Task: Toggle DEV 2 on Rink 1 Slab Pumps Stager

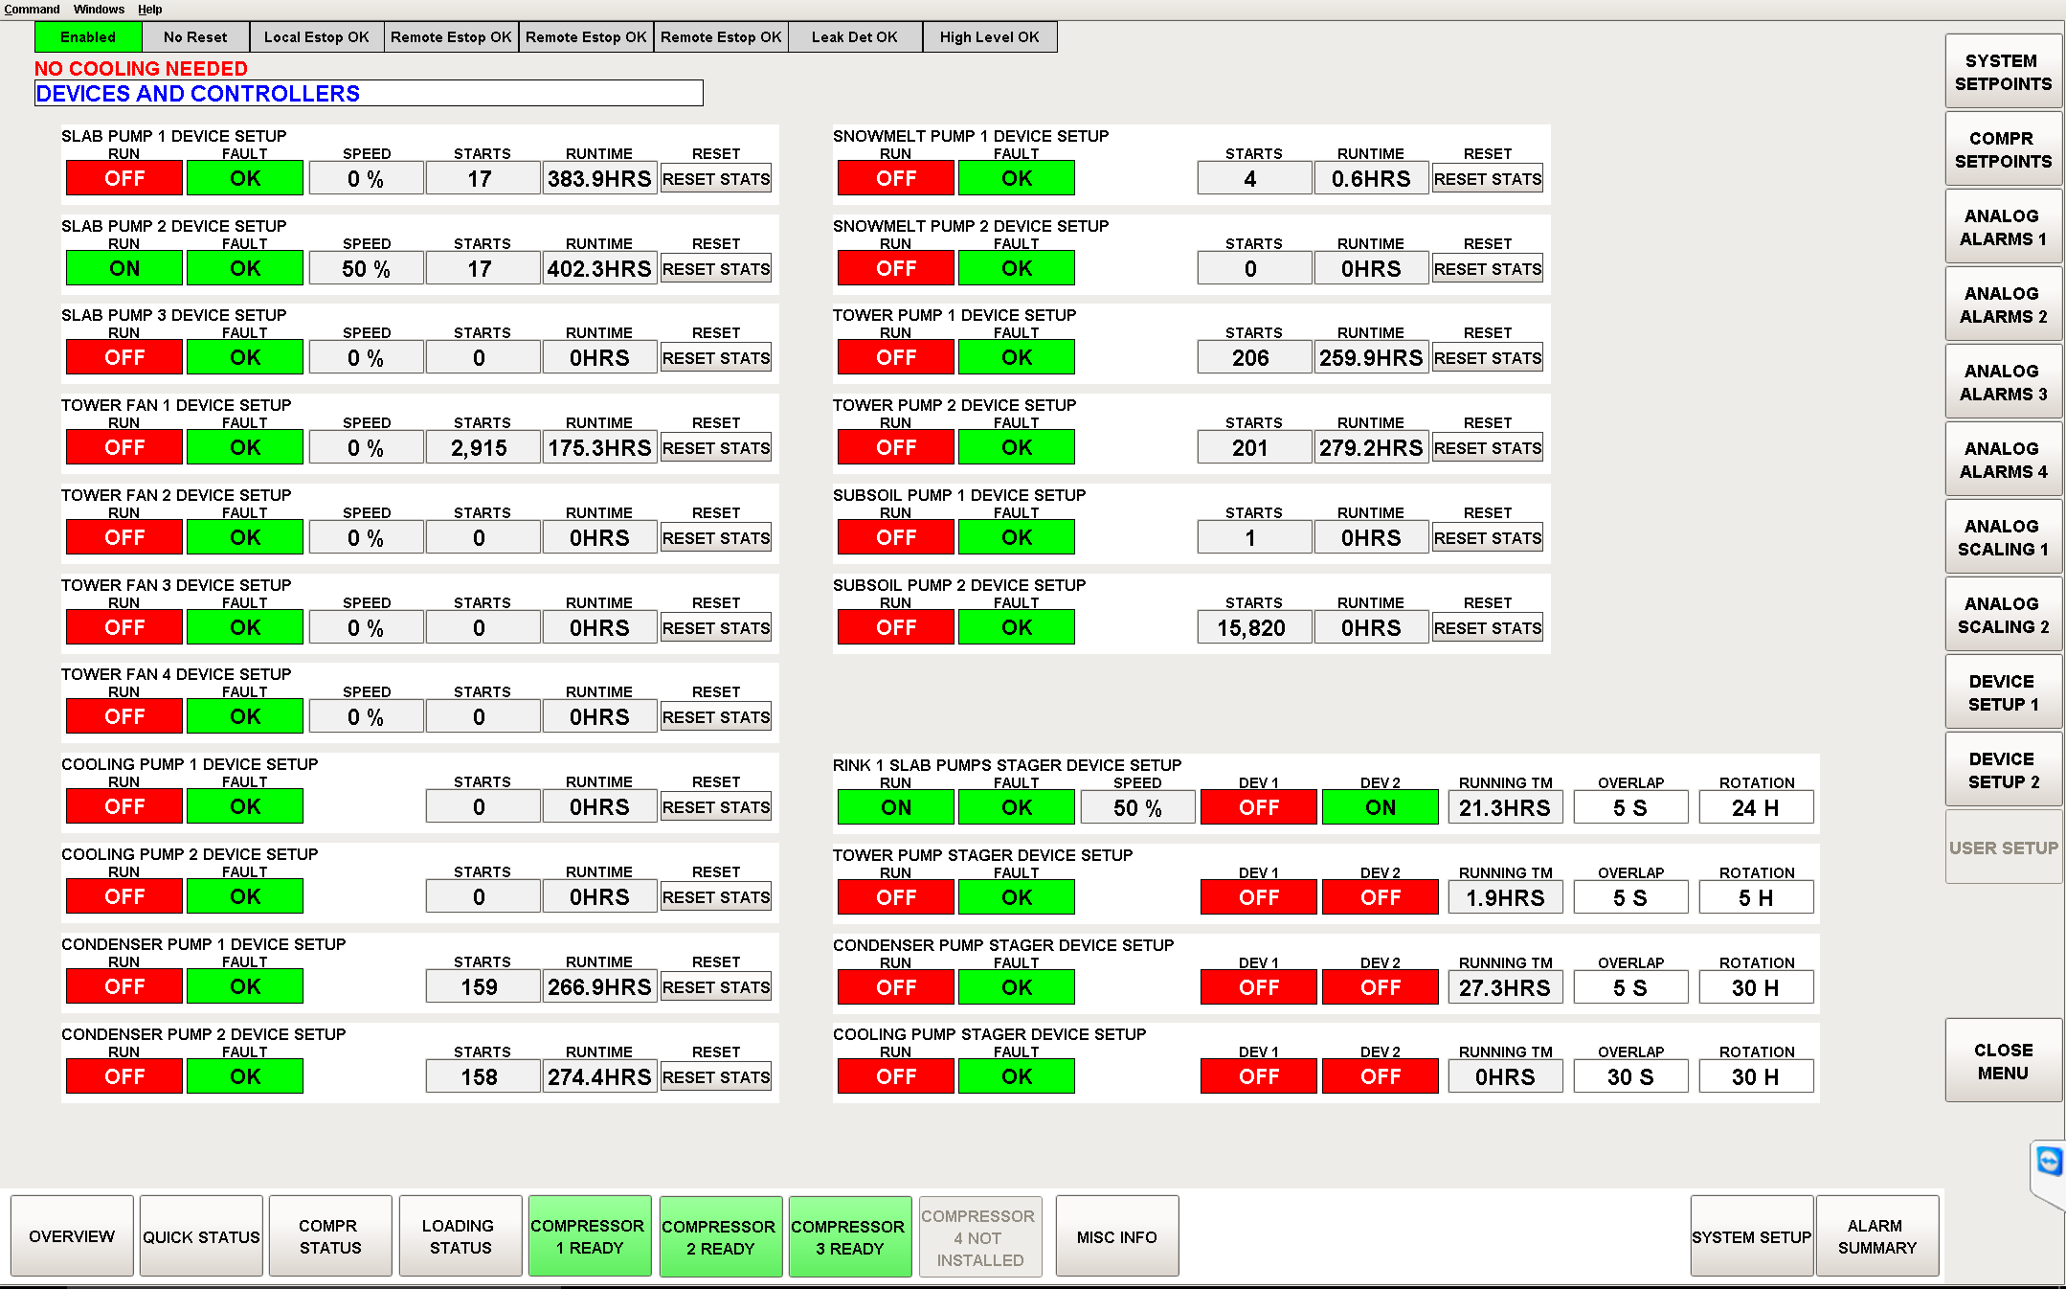Action: (1379, 806)
